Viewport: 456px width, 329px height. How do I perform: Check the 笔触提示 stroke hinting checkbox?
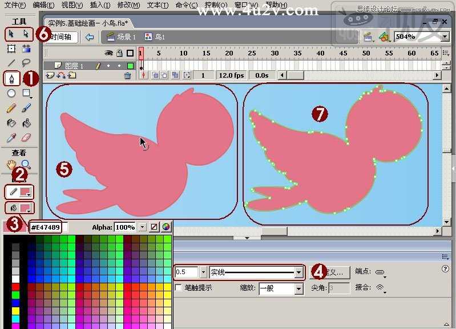point(179,288)
